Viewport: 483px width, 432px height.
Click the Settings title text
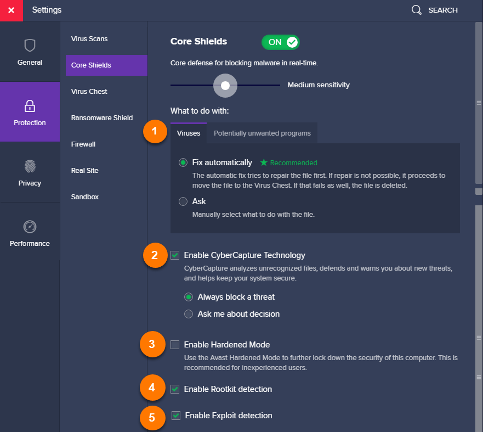(x=47, y=10)
